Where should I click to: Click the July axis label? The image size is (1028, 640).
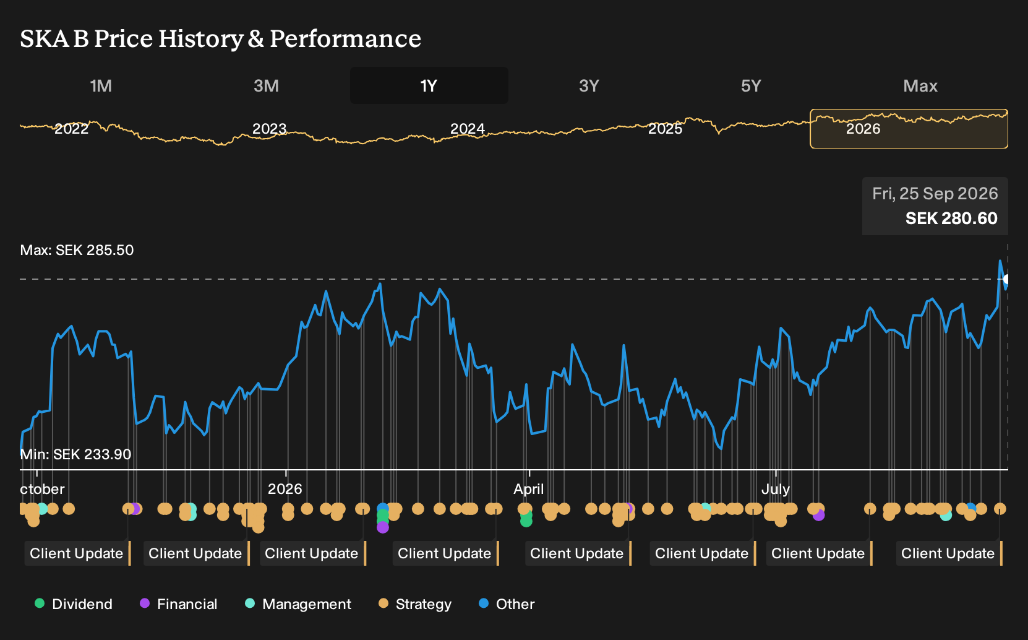point(776,489)
